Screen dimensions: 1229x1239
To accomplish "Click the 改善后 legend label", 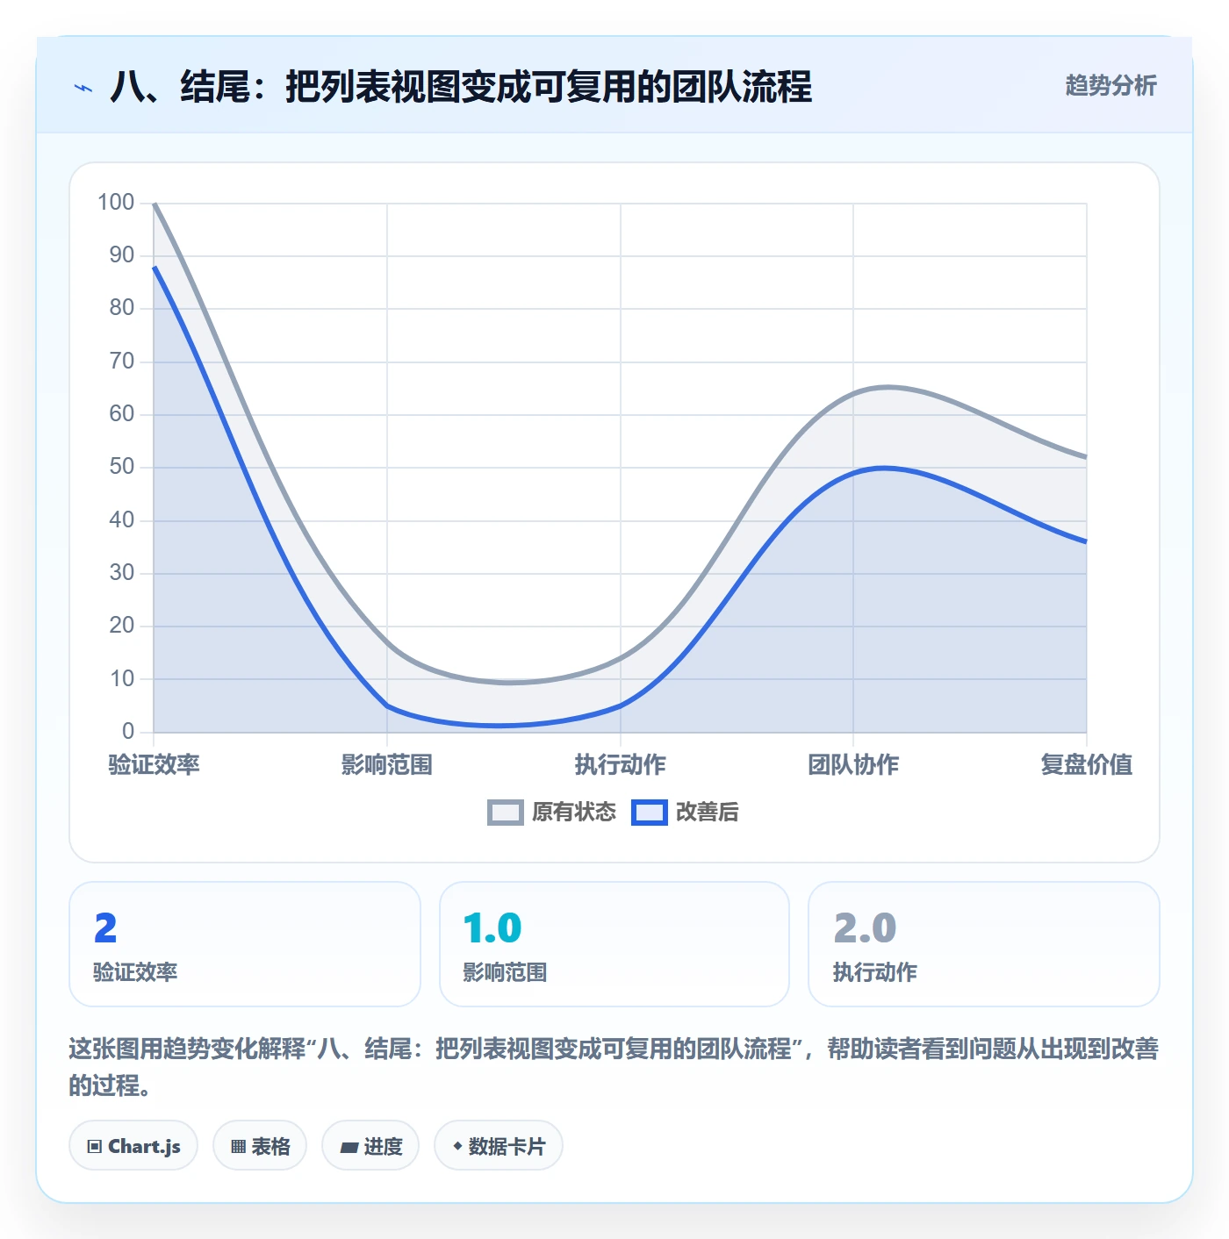I will pyautogui.click(x=707, y=813).
